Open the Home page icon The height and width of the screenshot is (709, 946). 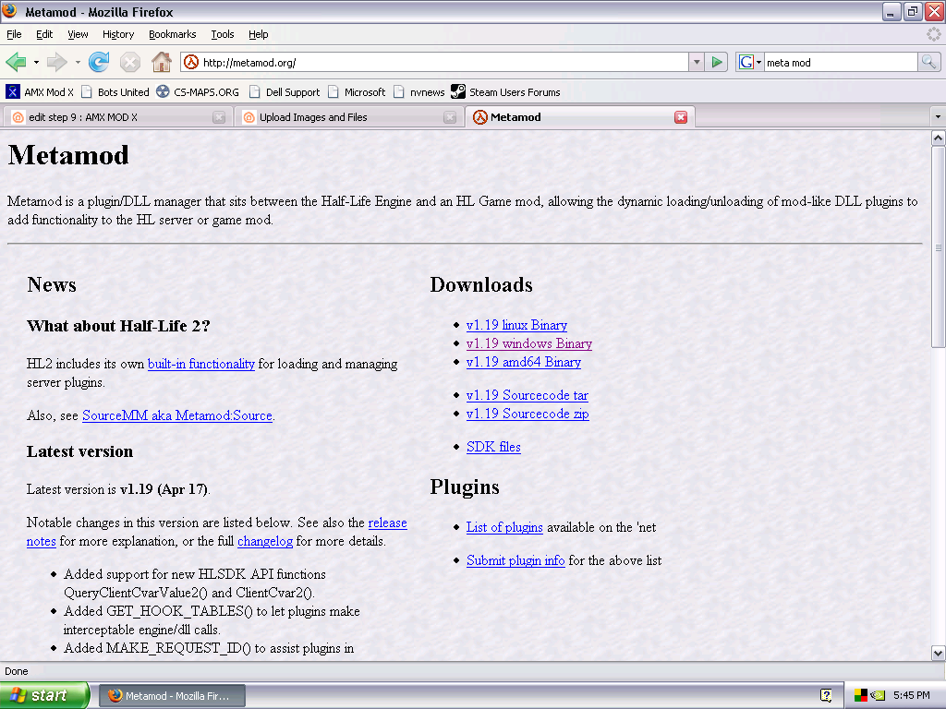[x=161, y=62]
